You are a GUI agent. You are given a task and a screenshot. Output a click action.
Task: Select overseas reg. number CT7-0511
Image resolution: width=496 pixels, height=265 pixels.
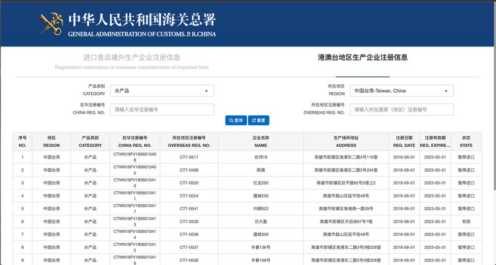189,157
